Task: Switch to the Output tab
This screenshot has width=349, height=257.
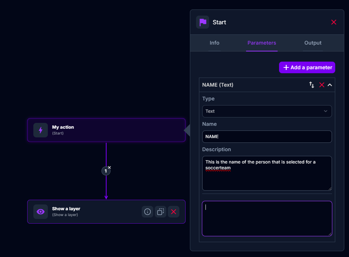Action: point(312,43)
